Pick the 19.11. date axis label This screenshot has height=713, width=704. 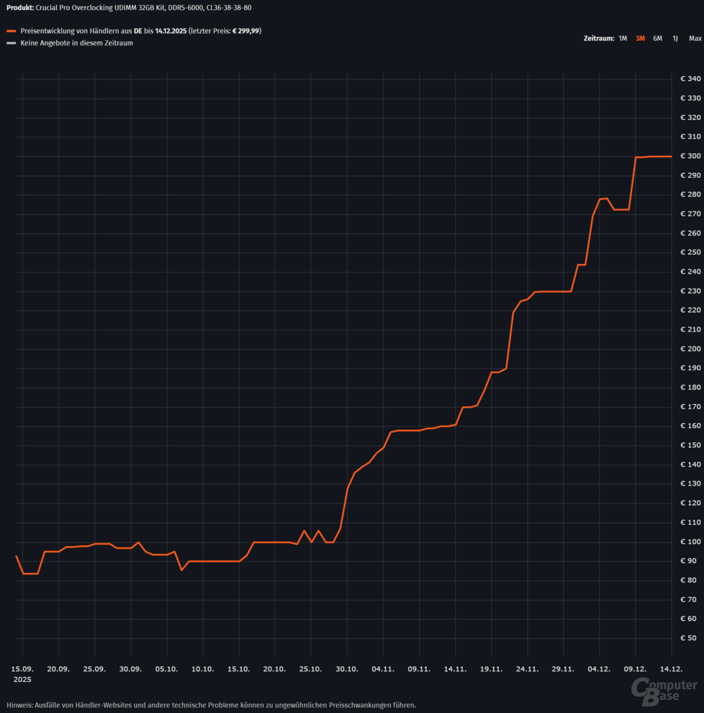492,669
